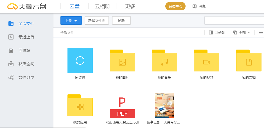
Task: Switch to list view icon
Action: click(261, 32)
